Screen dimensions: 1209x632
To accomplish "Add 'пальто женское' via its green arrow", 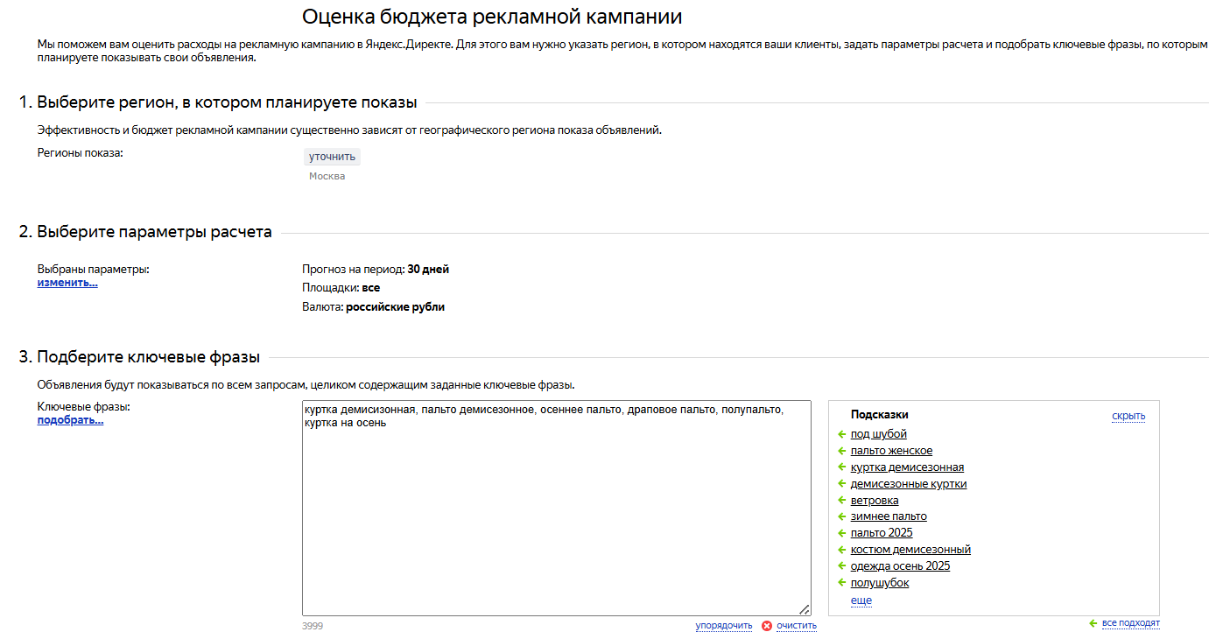I will (x=841, y=451).
